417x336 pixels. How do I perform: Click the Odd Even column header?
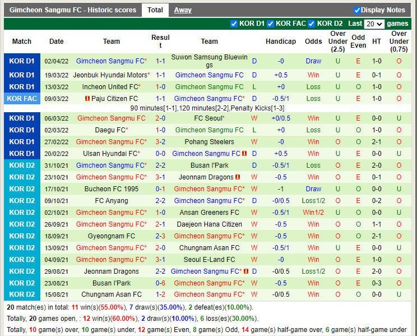358,42
